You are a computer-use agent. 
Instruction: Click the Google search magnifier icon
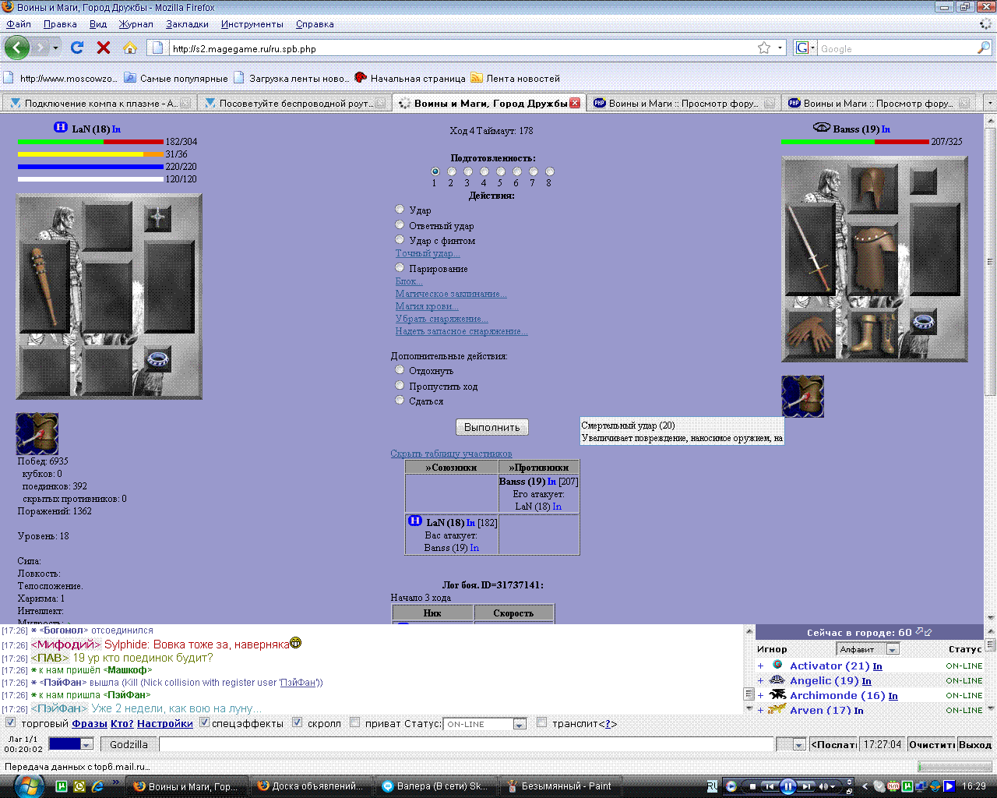[x=984, y=48]
